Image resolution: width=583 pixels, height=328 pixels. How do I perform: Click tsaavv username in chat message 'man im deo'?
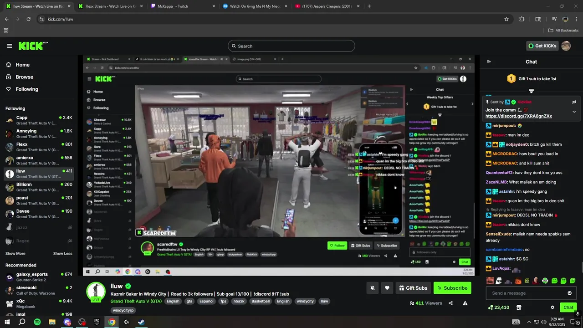[x=499, y=135]
